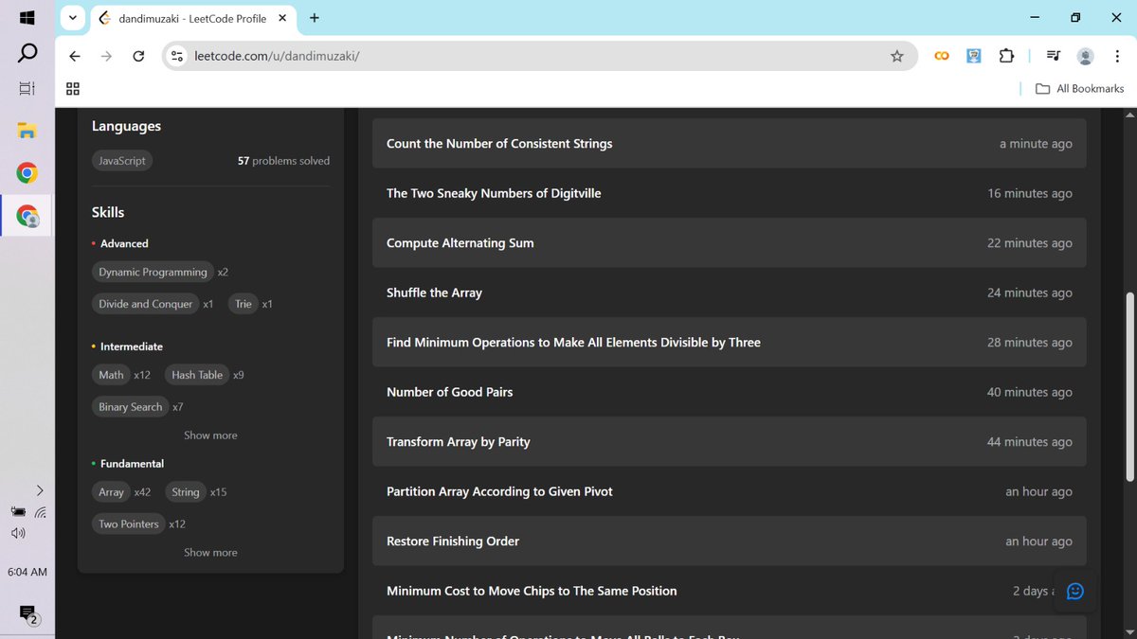Open the media control icon
This screenshot has height=639, width=1137.
coord(1054,56)
